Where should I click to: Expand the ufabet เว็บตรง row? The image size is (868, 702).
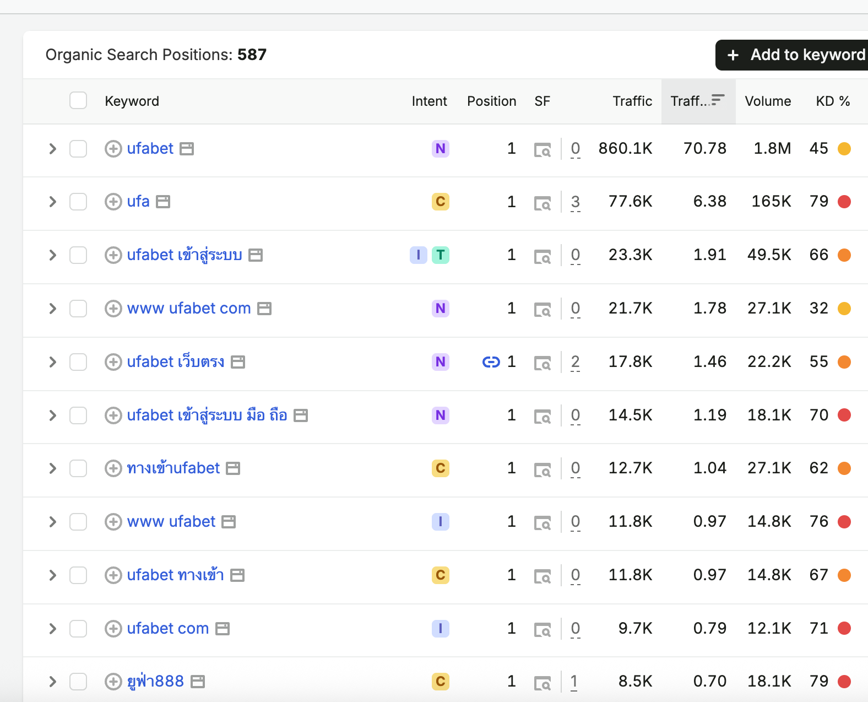click(x=53, y=362)
